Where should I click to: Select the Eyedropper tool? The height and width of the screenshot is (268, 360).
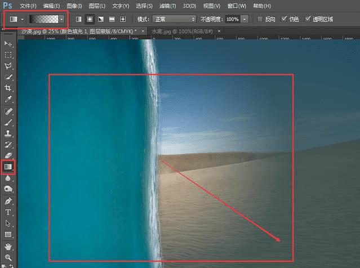tap(8, 99)
